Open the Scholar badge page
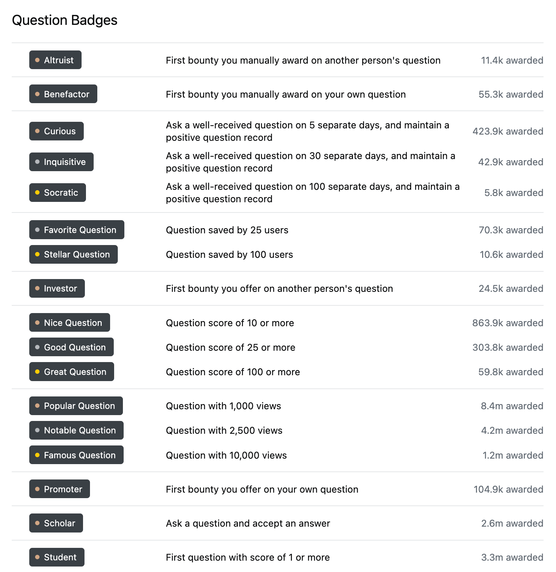Screen dimensions: 556x572 (56, 523)
